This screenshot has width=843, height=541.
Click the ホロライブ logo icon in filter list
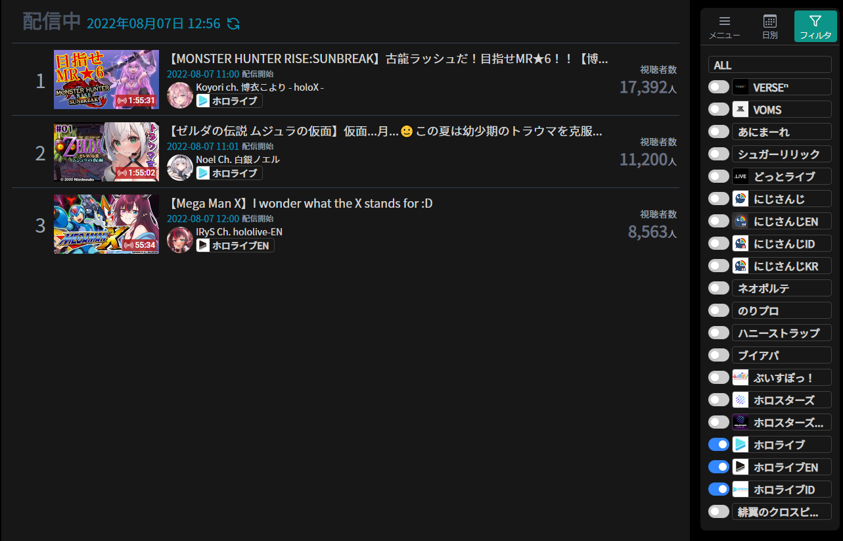pyautogui.click(x=740, y=444)
